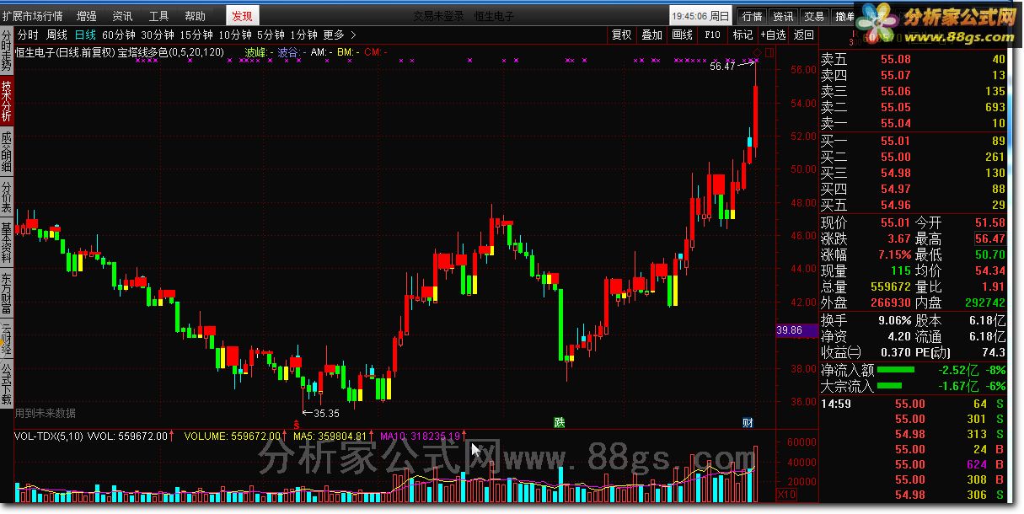The image size is (1024, 514).
Task: Open the 分时走势 side tab
Action: tap(7, 51)
